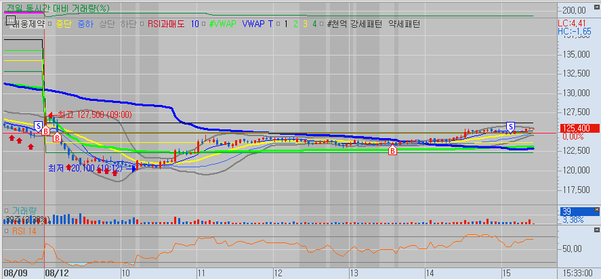The width and height of the screenshot is (601, 279).
Task: Select the #천억 indicator label
Action: (x=337, y=24)
